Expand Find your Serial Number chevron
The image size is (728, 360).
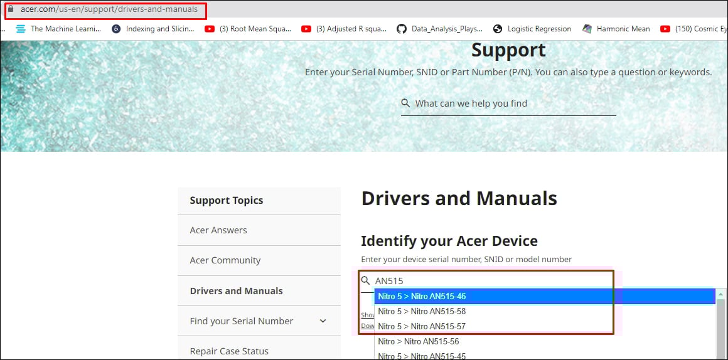tap(323, 321)
